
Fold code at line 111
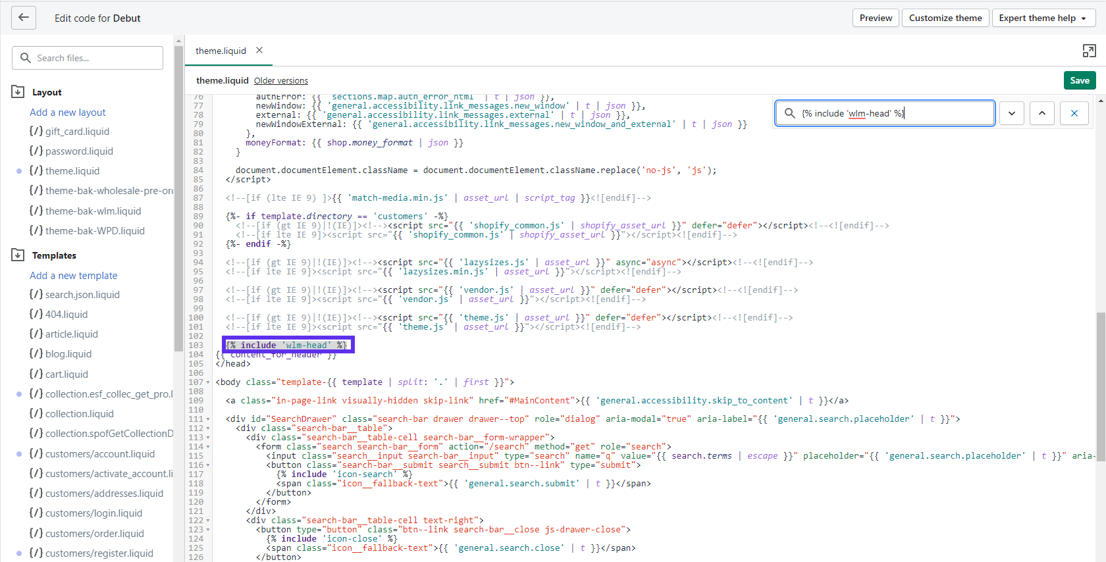coord(208,419)
